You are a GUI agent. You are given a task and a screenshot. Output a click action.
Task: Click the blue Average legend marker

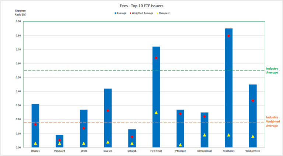tap(115, 13)
